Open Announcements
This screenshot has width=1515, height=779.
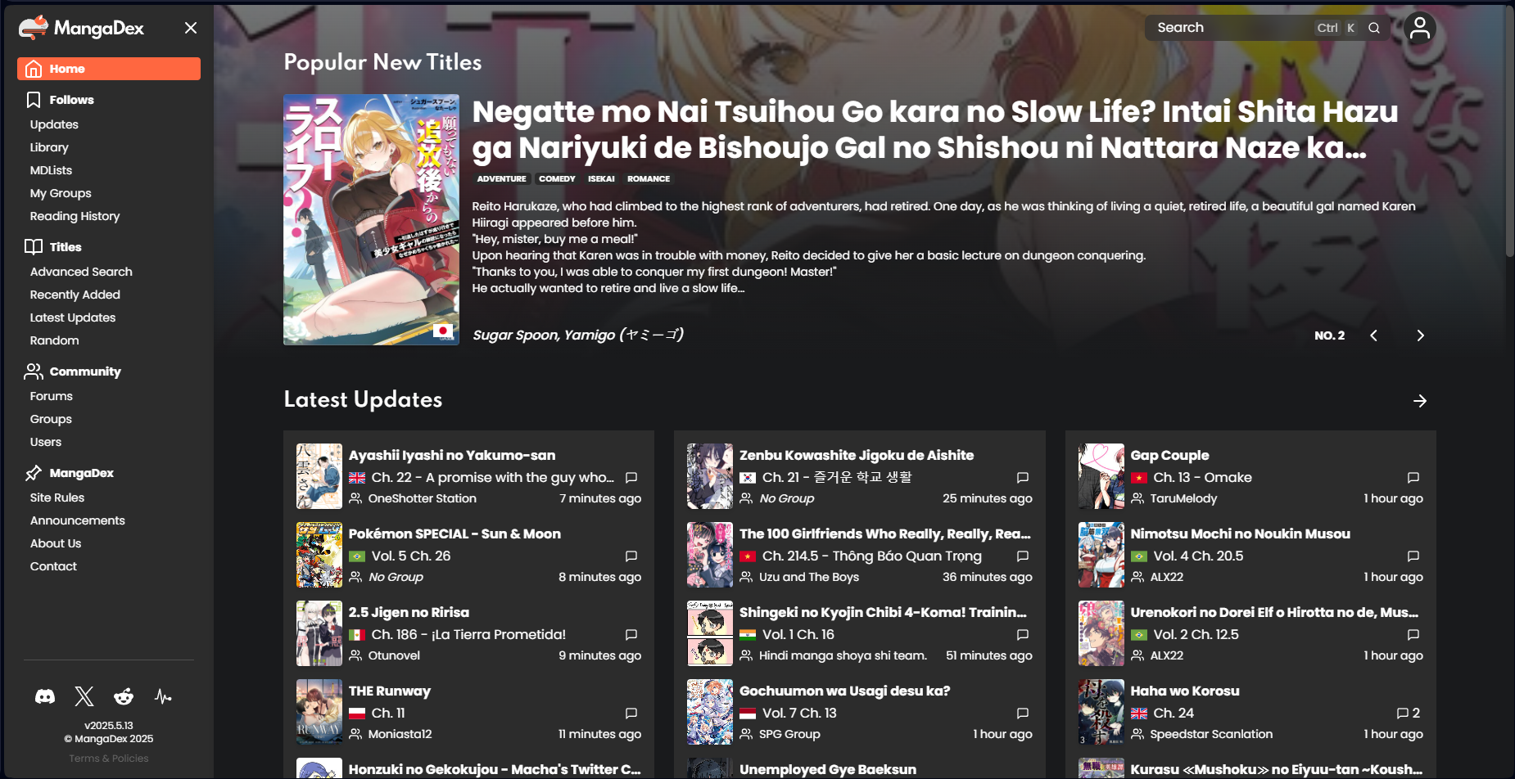(x=78, y=520)
